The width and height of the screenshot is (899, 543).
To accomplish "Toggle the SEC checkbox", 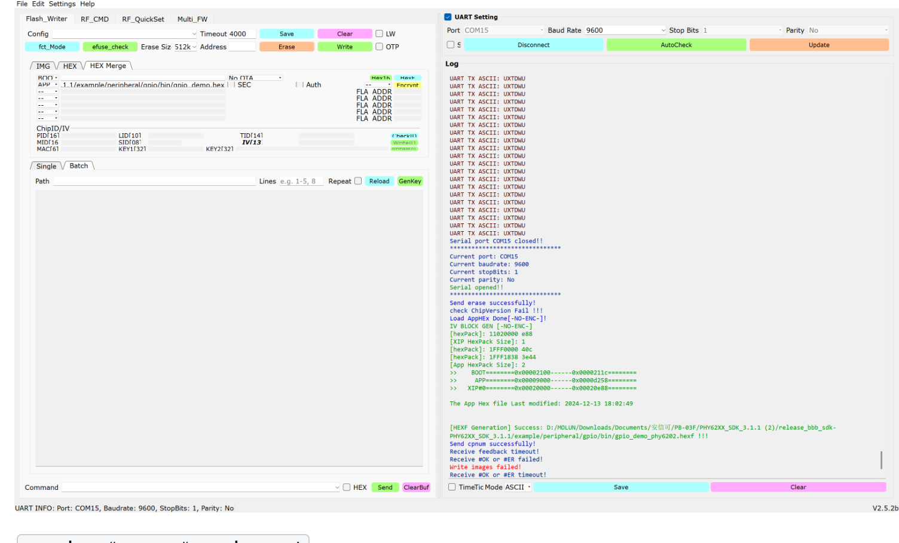I will coord(231,85).
